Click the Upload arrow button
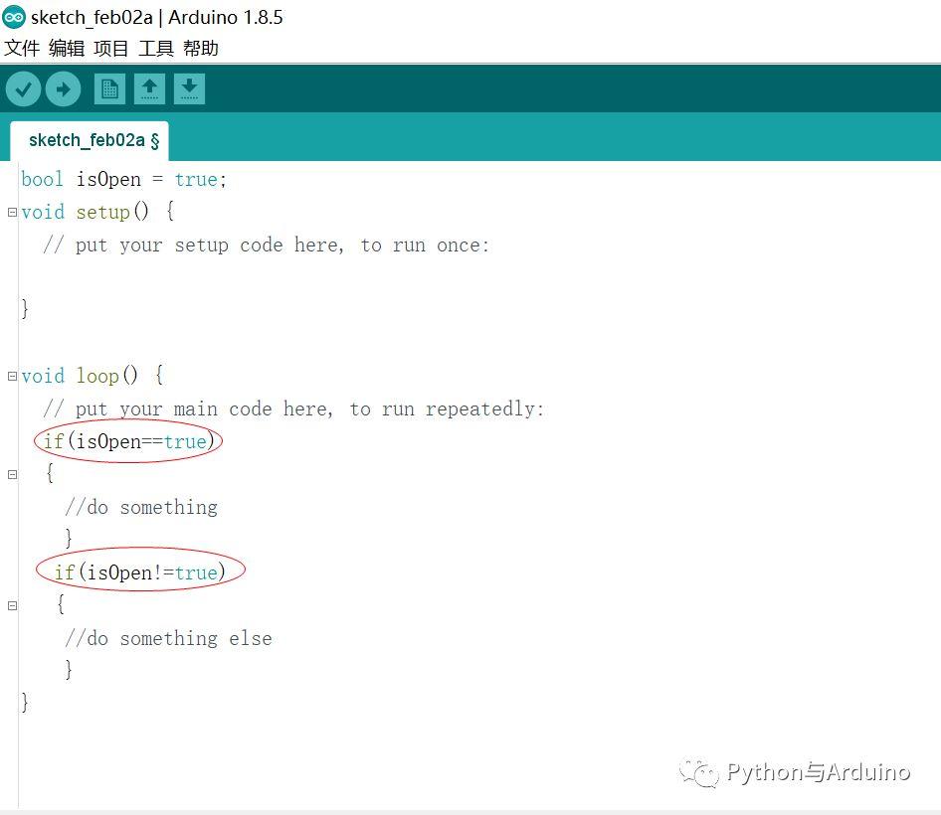 click(63, 89)
